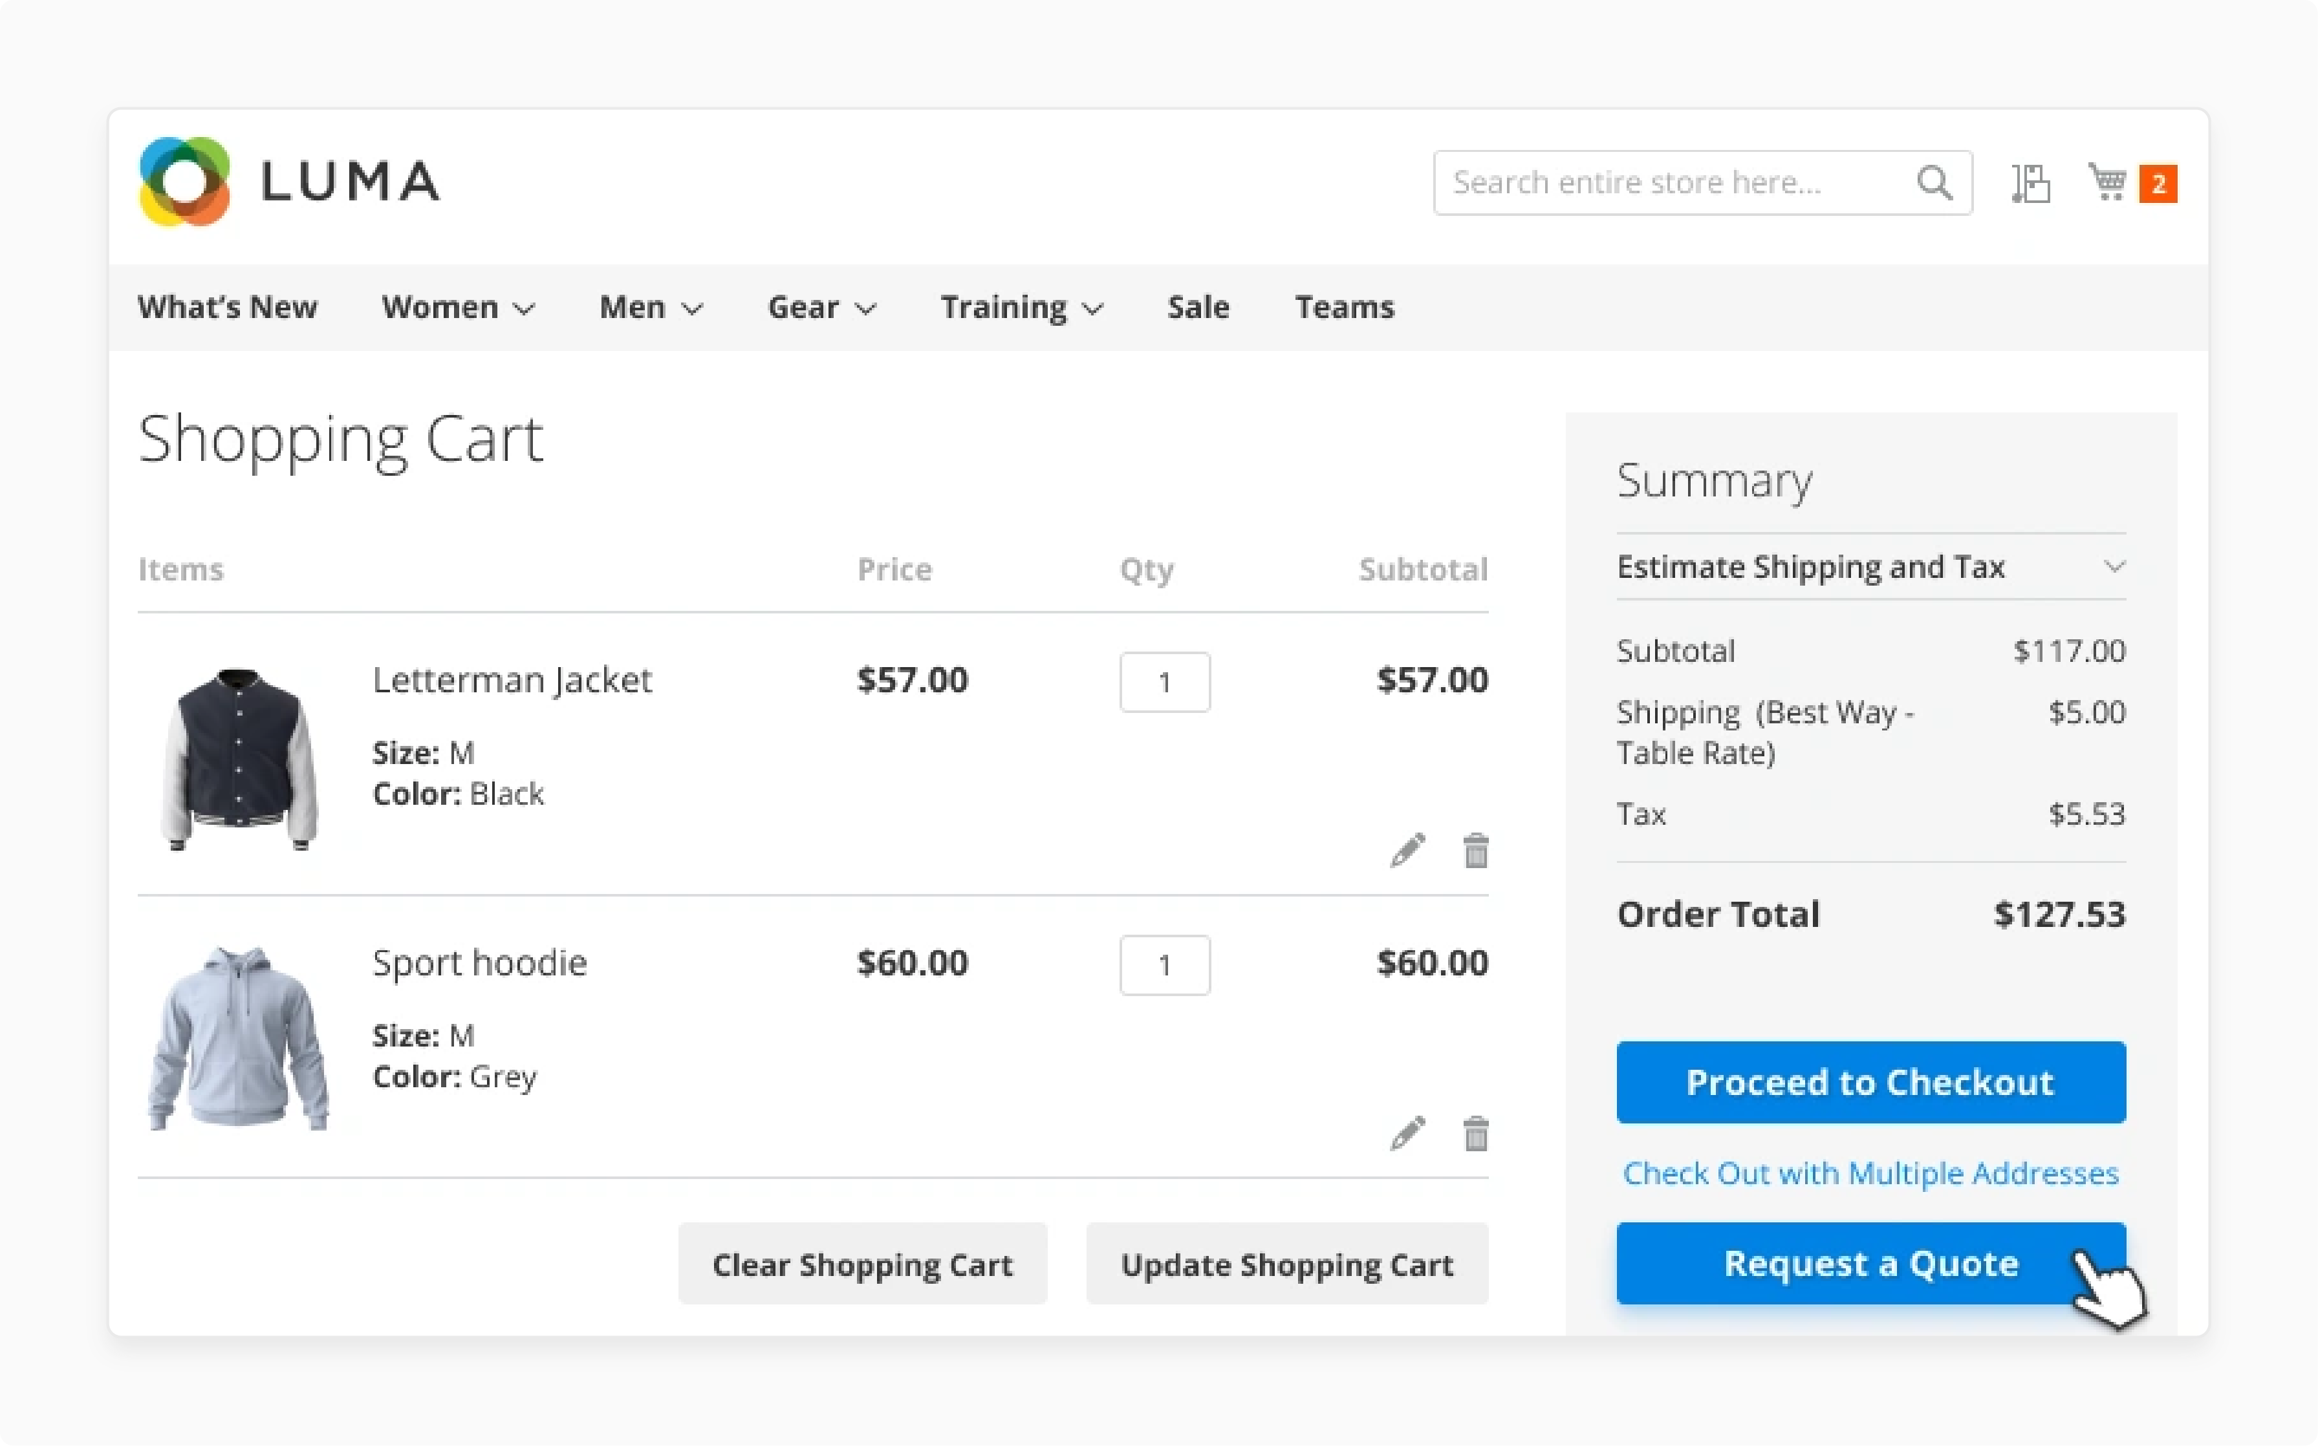Click the Price column header

(894, 569)
